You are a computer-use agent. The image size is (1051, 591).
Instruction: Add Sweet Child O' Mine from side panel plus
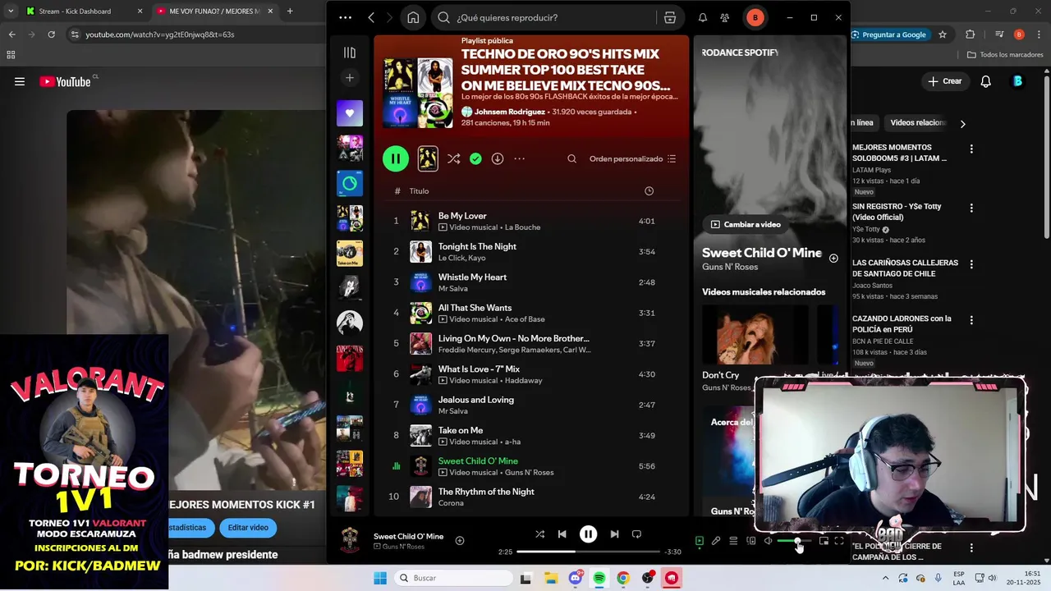pos(833,259)
